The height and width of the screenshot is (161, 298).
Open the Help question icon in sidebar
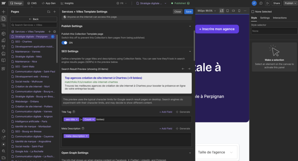[x=3, y=138]
